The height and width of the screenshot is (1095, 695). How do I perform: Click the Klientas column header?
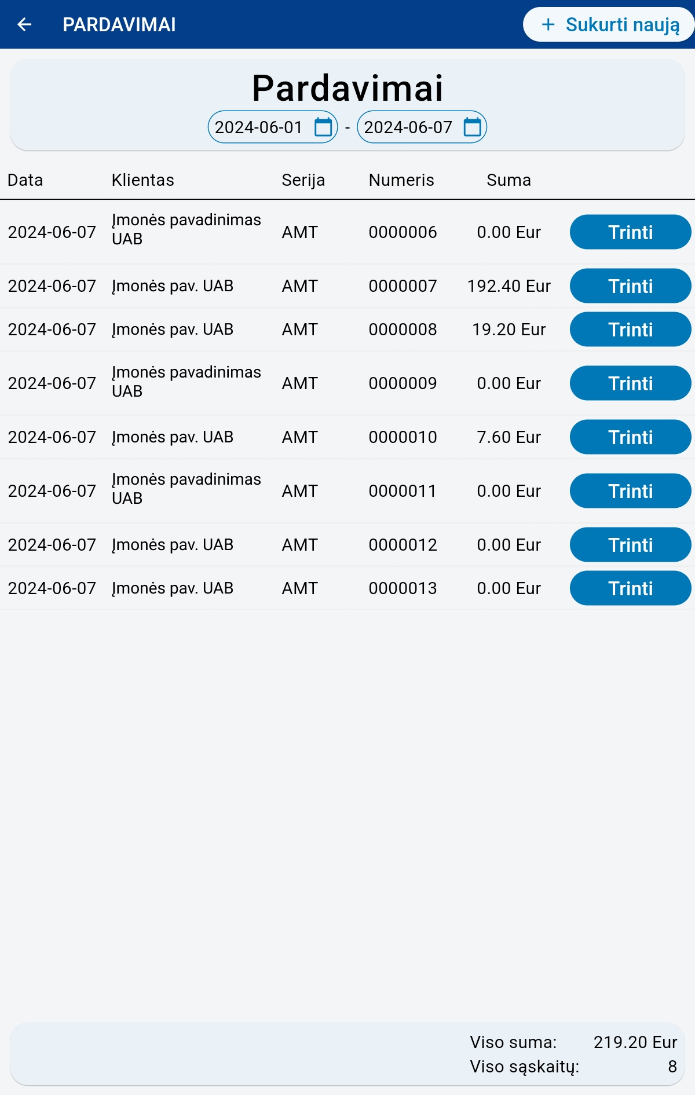[142, 180]
